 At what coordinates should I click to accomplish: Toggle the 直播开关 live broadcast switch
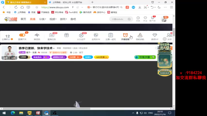[22, 35]
